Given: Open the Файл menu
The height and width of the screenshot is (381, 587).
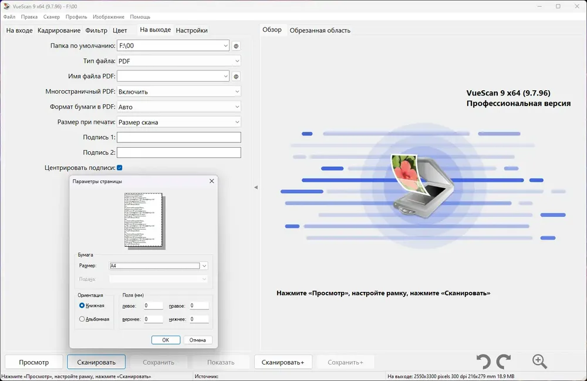Looking at the screenshot, I should [9, 17].
